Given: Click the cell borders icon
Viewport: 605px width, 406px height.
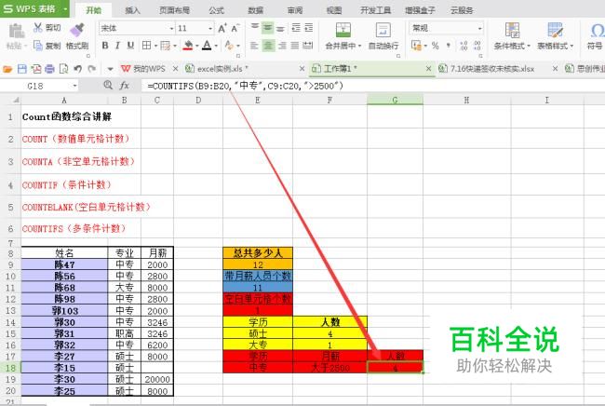Looking at the screenshot, I should (x=146, y=46).
